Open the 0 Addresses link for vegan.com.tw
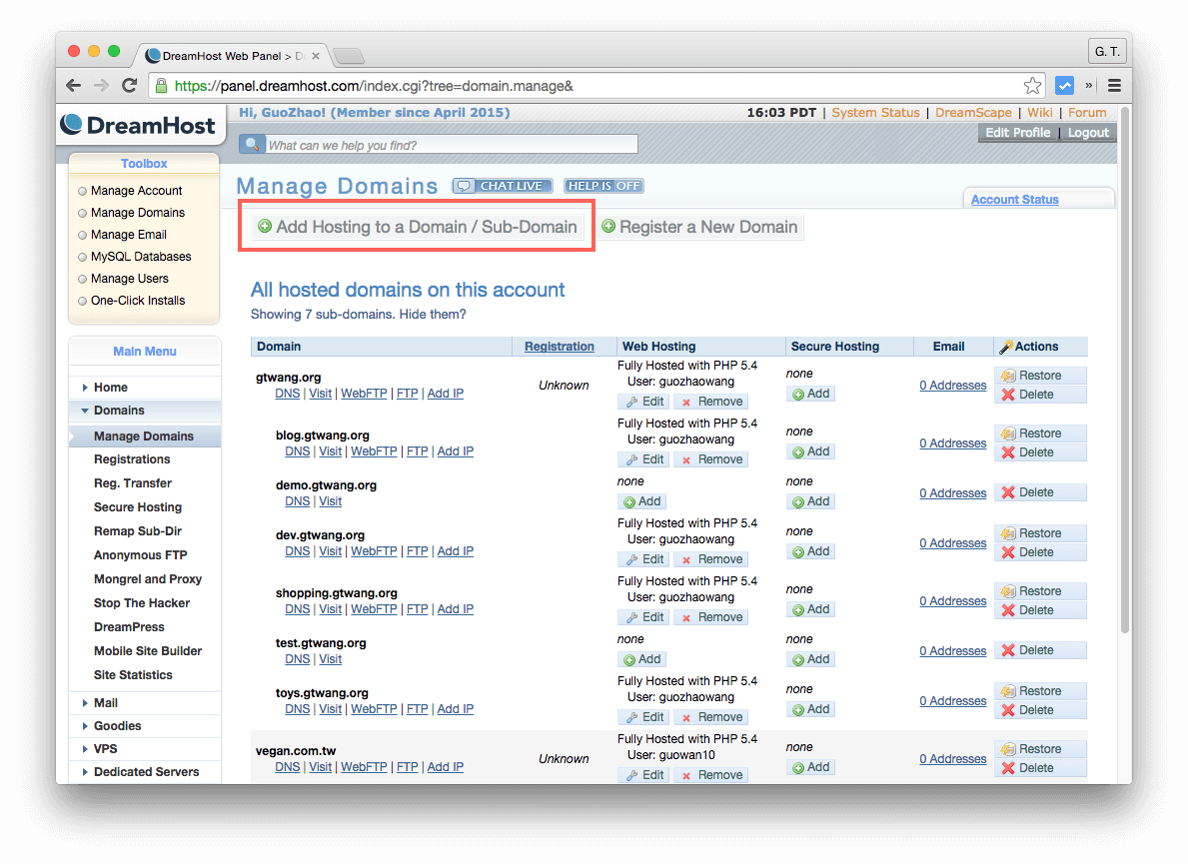This screenshot has height=864, width=1188. click(952, 758)
